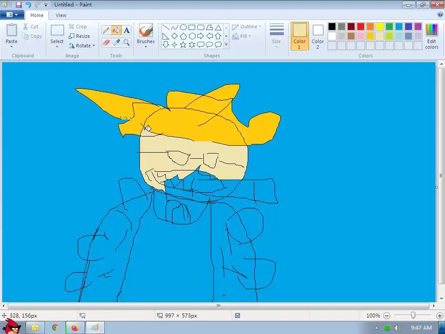The image size is (445, 334).
Task: Click the zoom slider handle
Action: pos(413,315)
